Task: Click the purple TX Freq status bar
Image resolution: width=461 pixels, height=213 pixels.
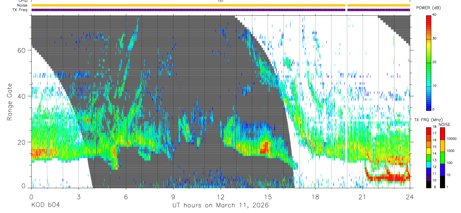Action: coord(220,10)
